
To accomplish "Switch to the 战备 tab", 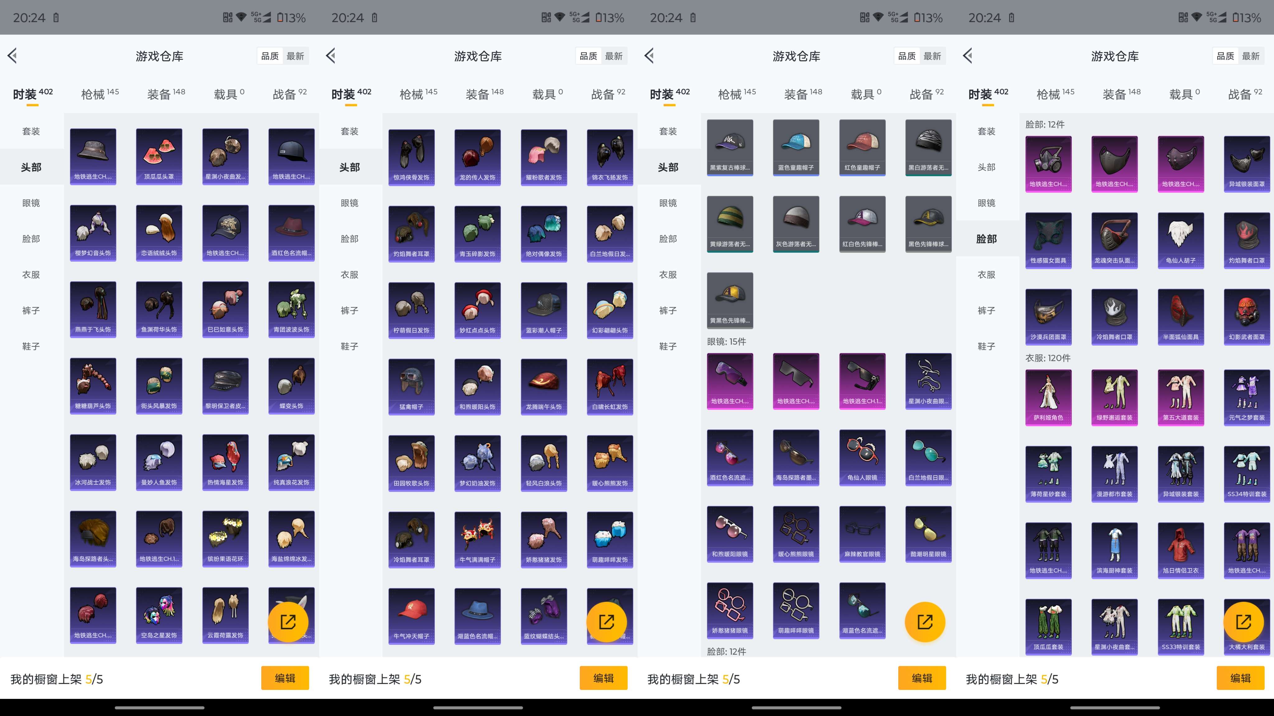I will coord(294,93).
